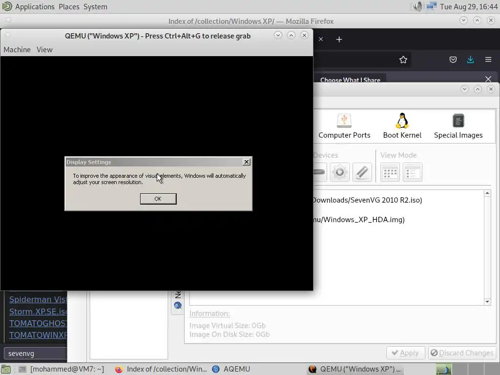Switch to QEMU Windows XP taskbar item
The image size is (500, 375).
point(354,369)
